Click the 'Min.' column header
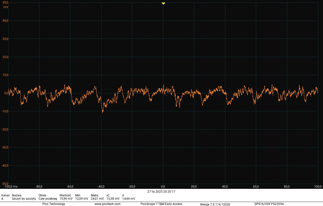 click(78, 195)
